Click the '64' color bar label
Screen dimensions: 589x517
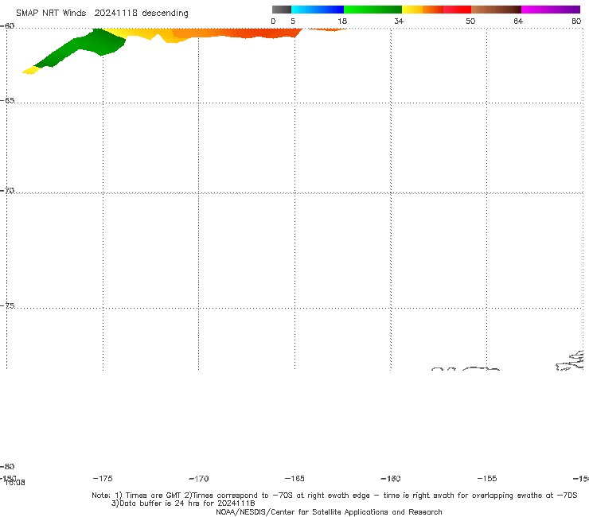518,21
